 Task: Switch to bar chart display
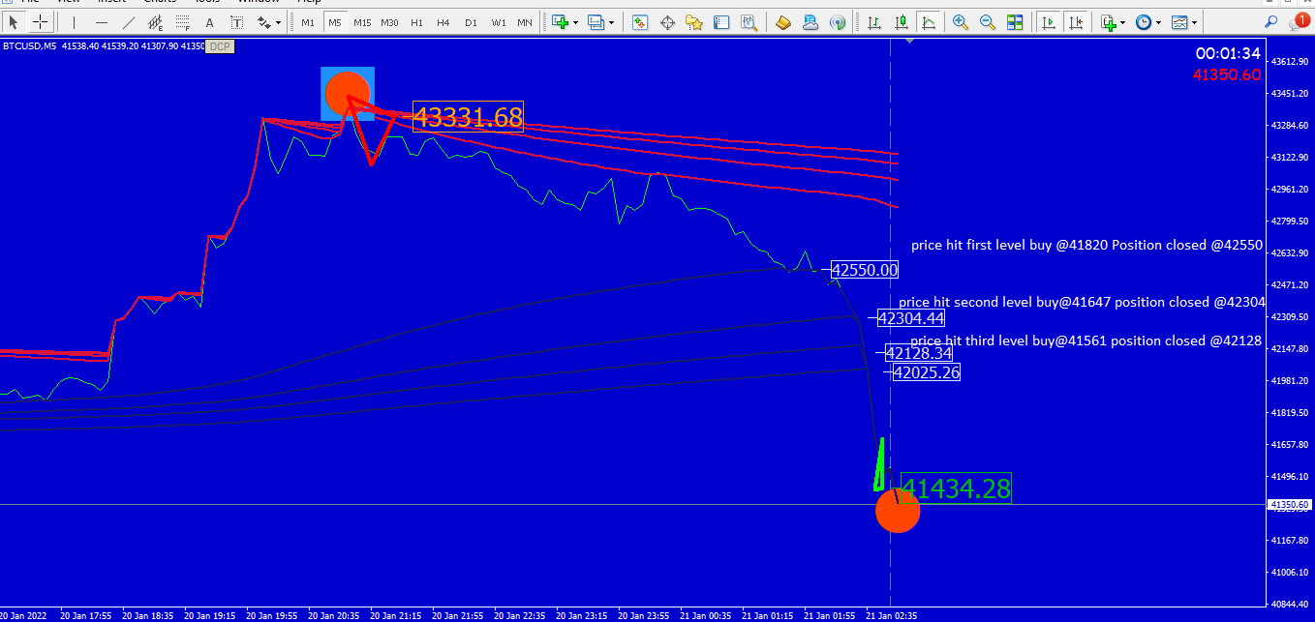(x=874, y=21)
